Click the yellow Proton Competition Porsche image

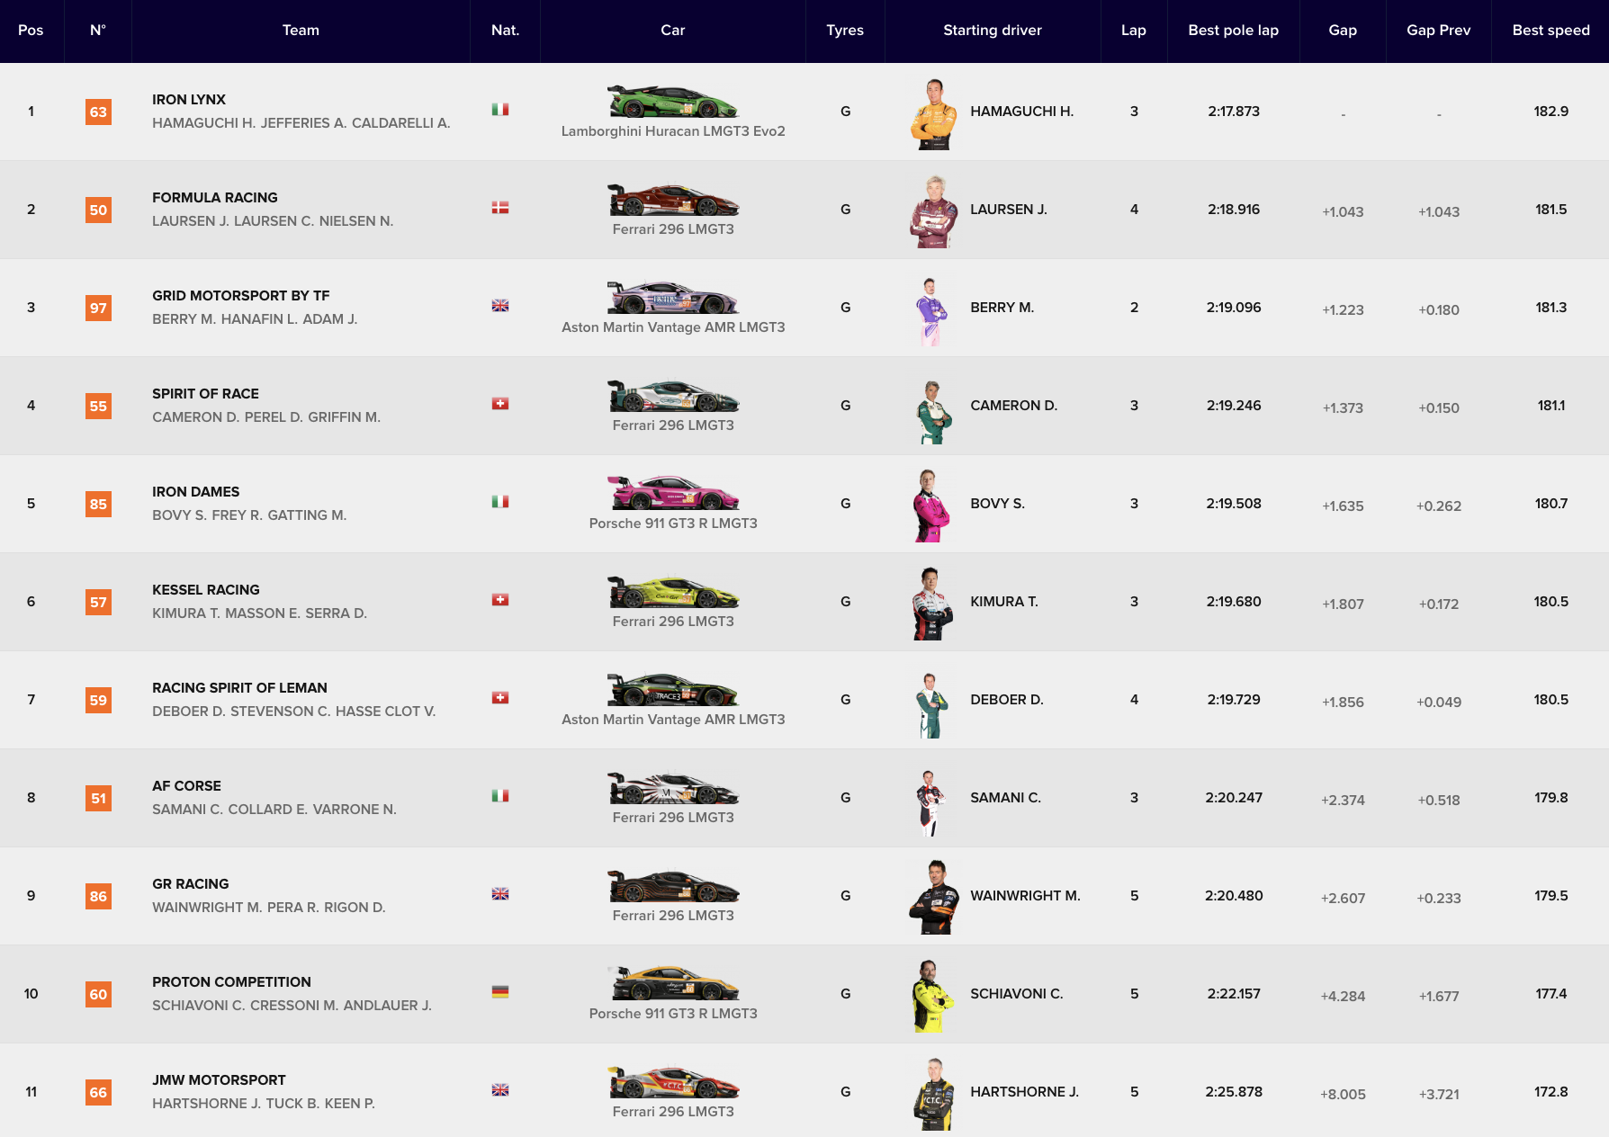[x=673, y=984]
